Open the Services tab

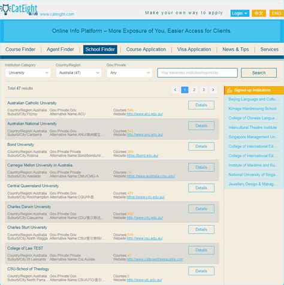pyautogui.click(x=269, y=49)
